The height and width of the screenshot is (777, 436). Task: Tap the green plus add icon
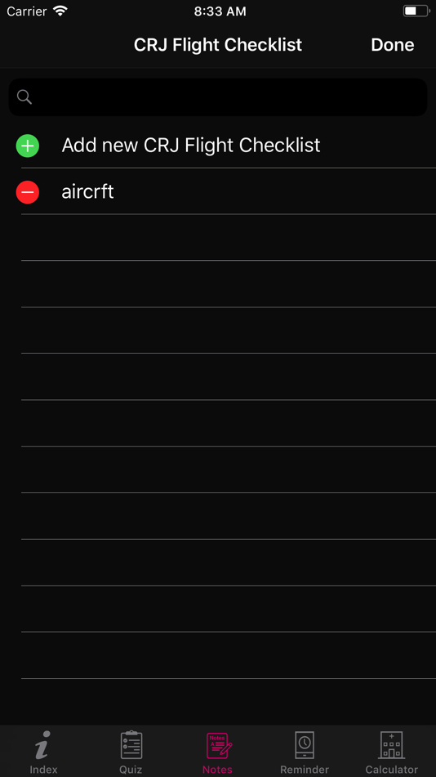point(28,146)
